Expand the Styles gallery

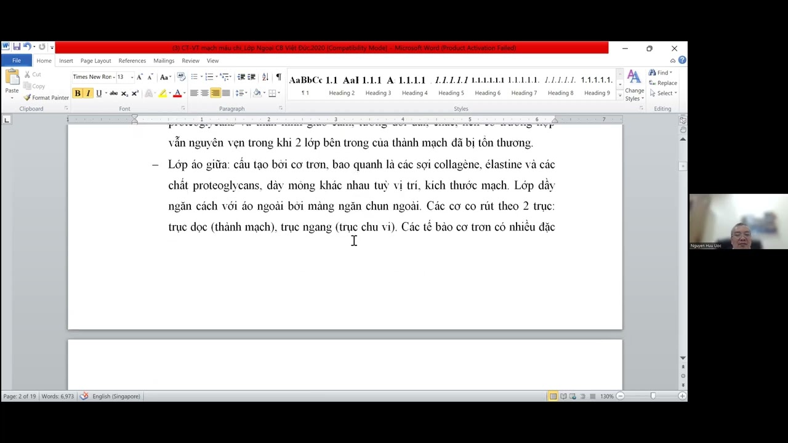point(619,95)
